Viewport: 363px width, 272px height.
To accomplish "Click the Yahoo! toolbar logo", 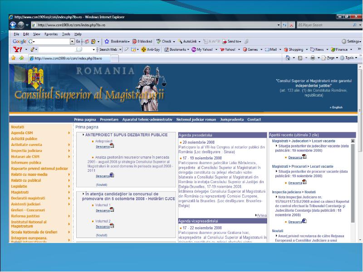I will (x=18, y=49).
